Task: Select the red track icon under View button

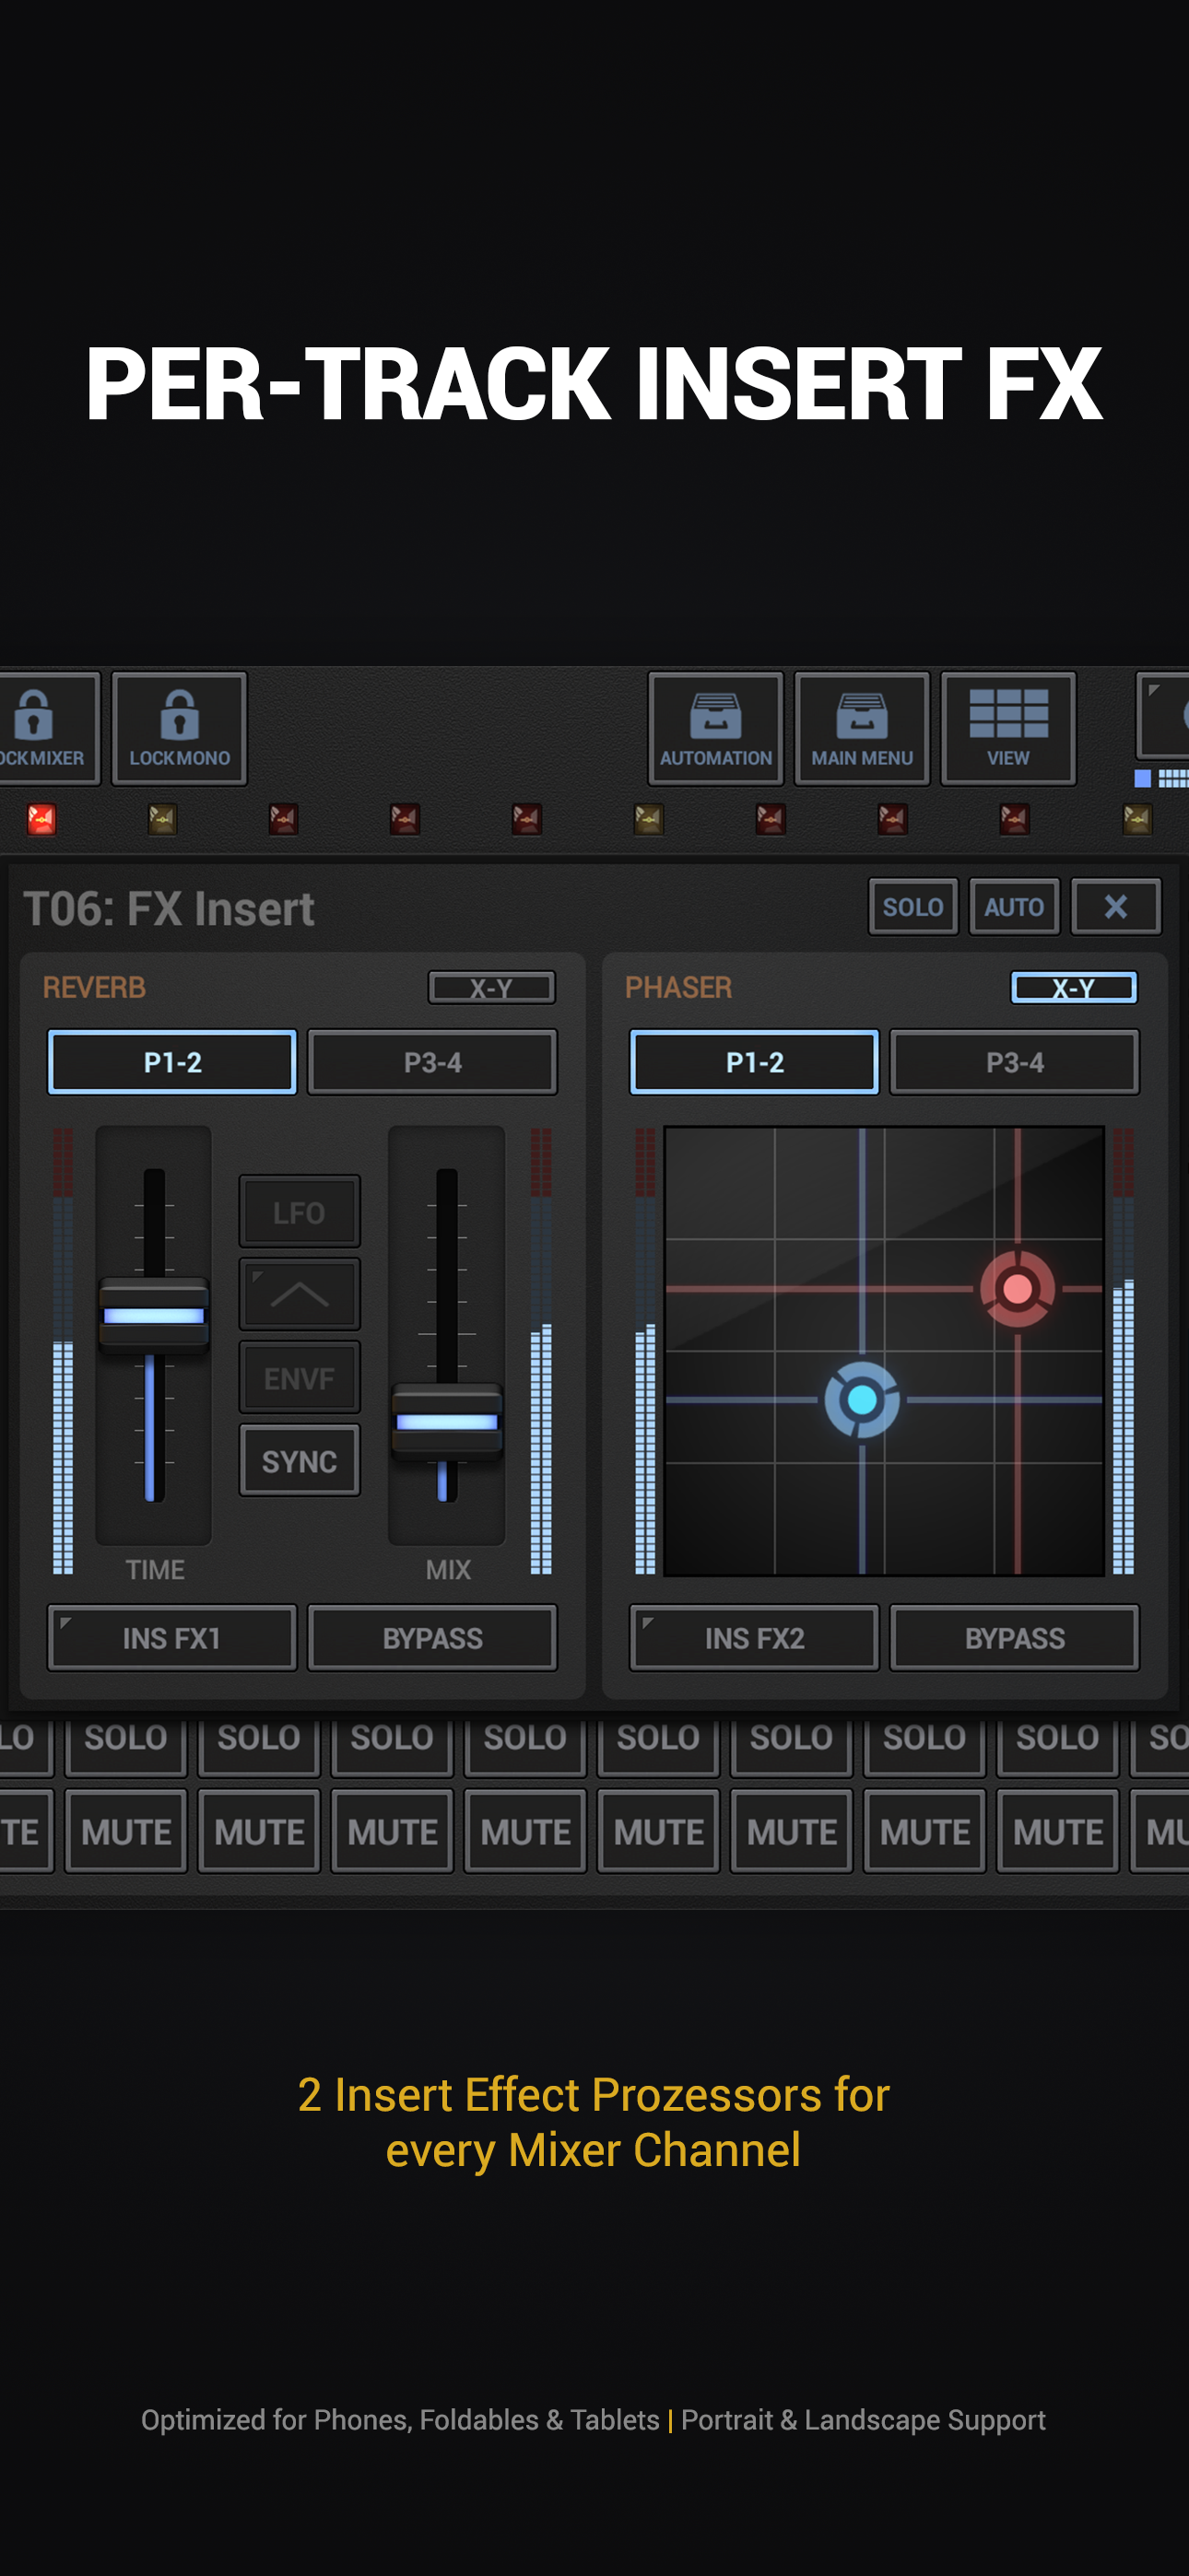Action: [x=1014, y=819]
